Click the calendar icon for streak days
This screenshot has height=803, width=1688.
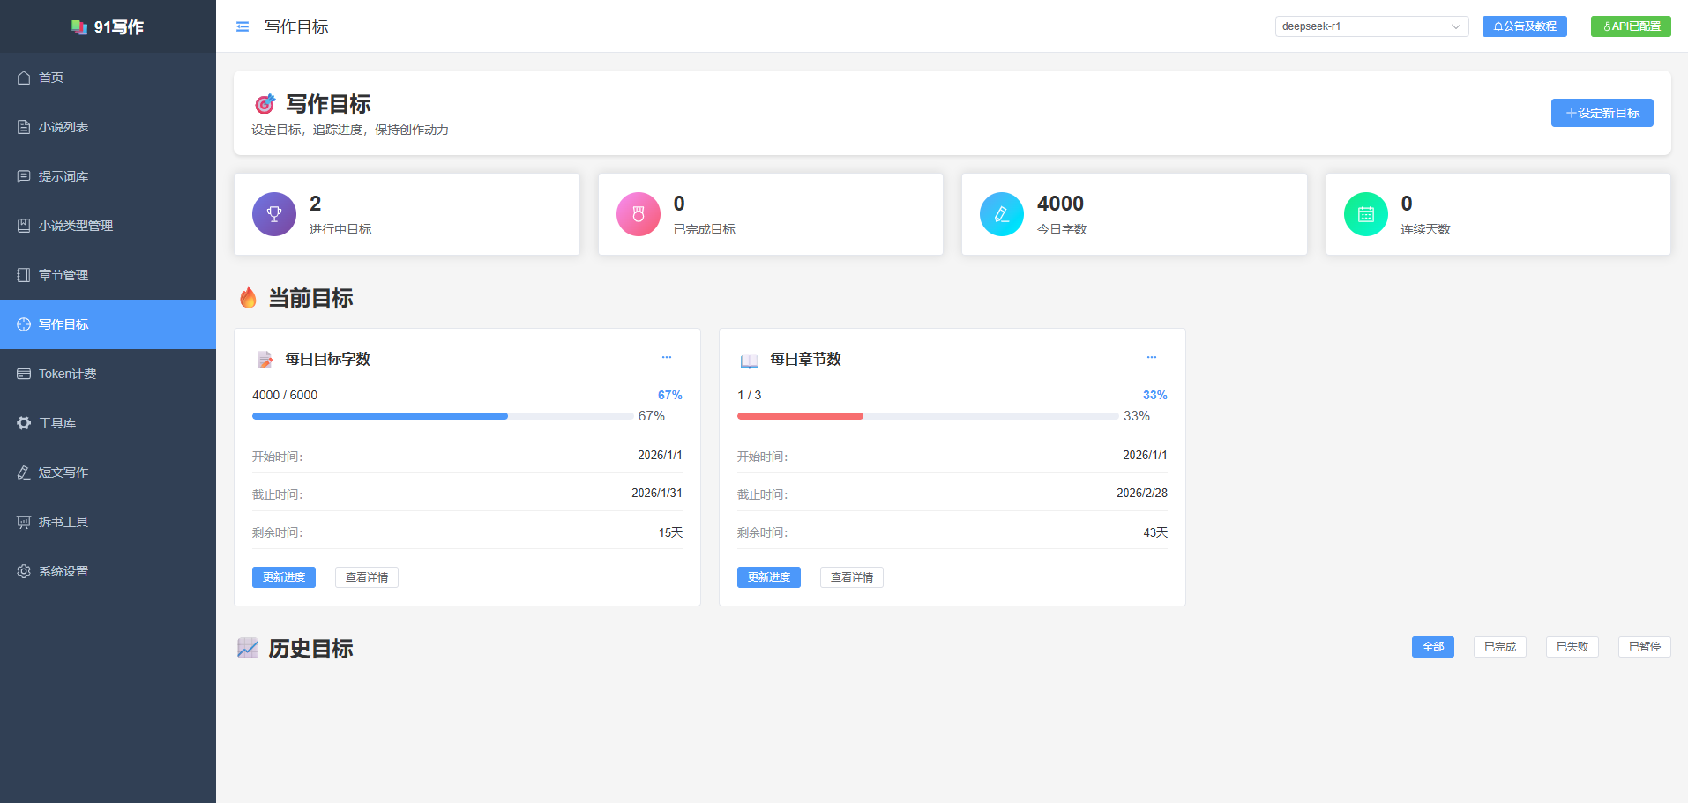tap(1366, 214)
